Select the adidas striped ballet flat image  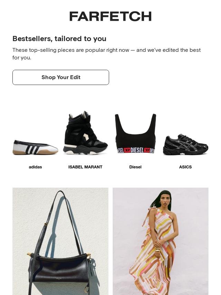(35, 147)
